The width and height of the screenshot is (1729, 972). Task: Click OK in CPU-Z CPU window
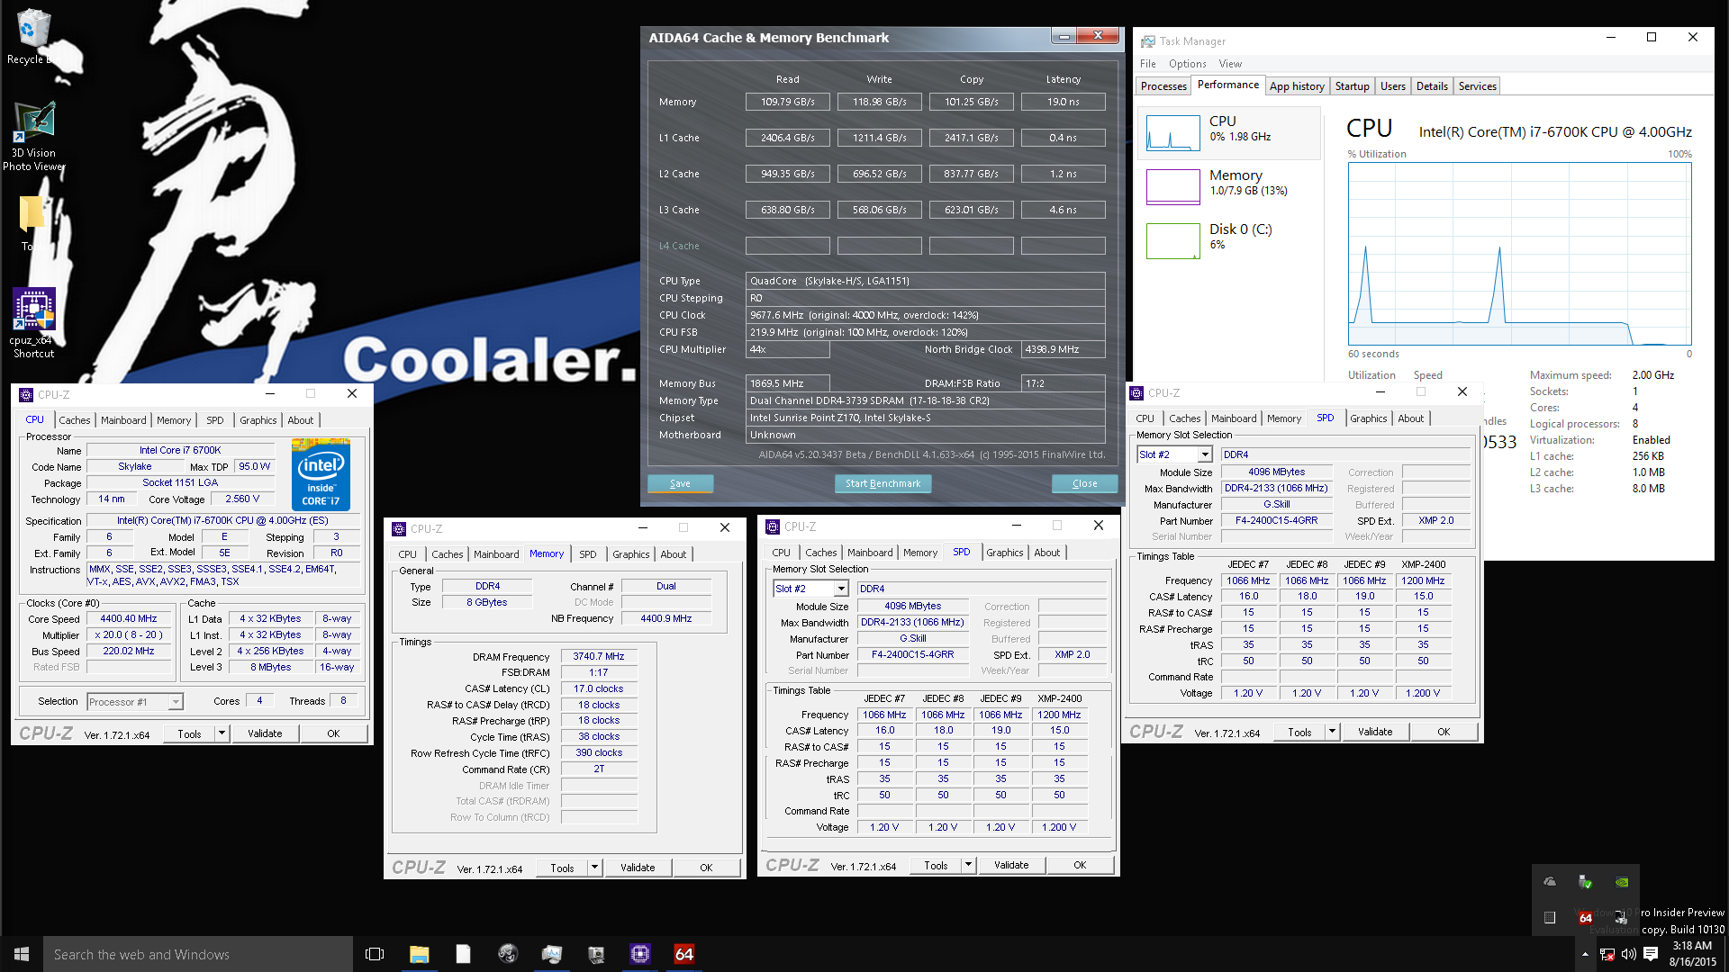pyautogui.click(x=333, y=733)
